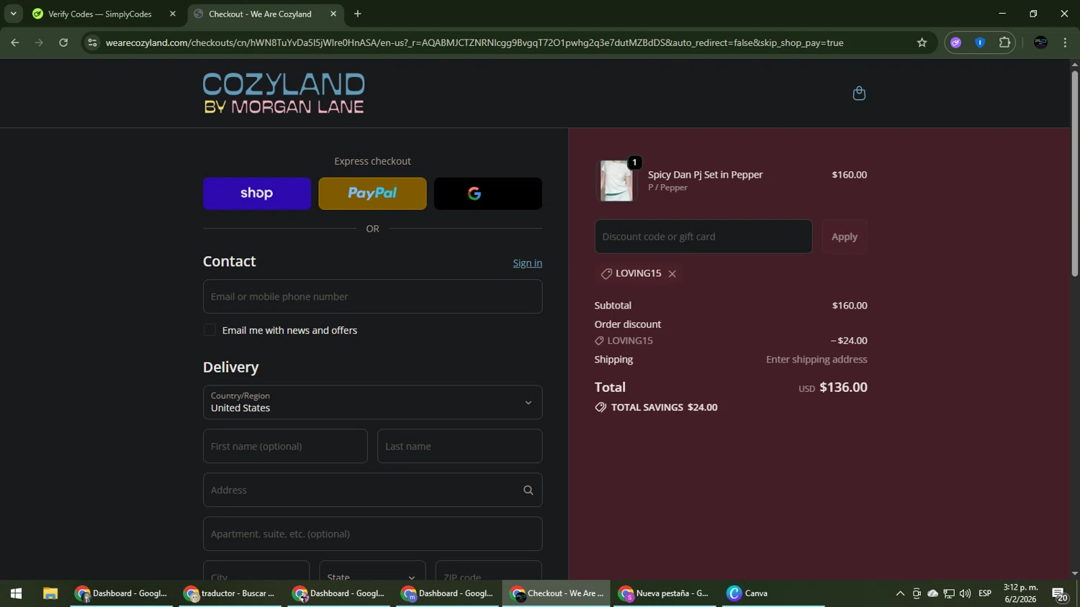Open the State dropdown
This screenshot has width=1080, height=607.
372,571
